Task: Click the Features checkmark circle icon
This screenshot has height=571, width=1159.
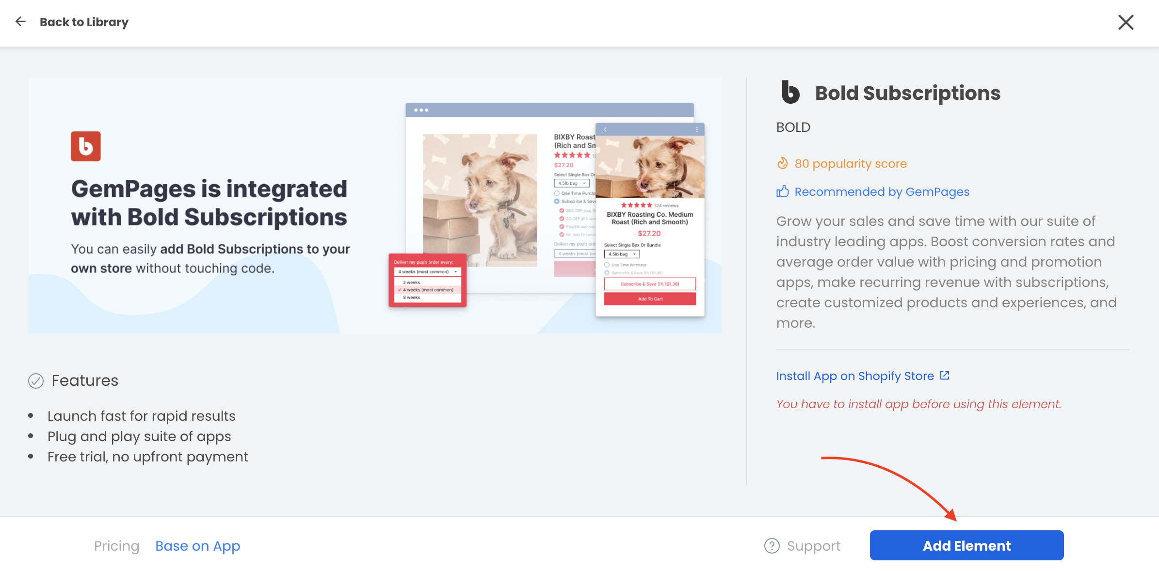Action: pyautogui.click(x=36, y=381)
